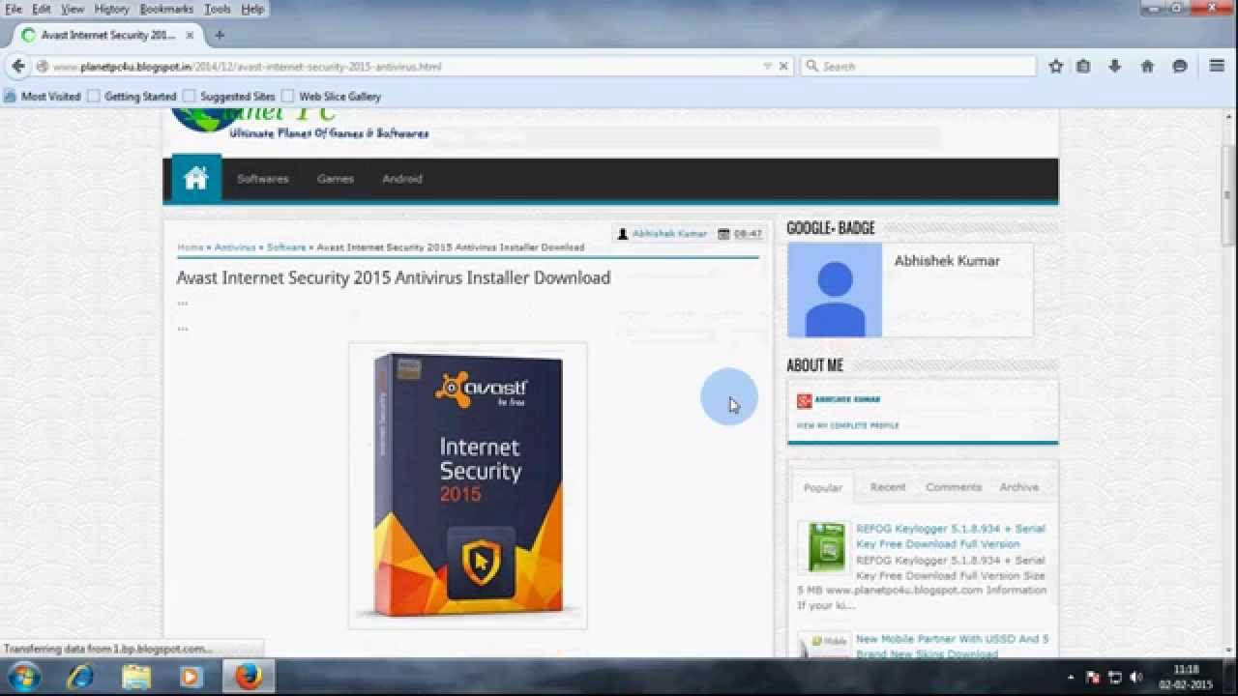
Task: Click in the URL address bar
Action: (x=406, y=67)
